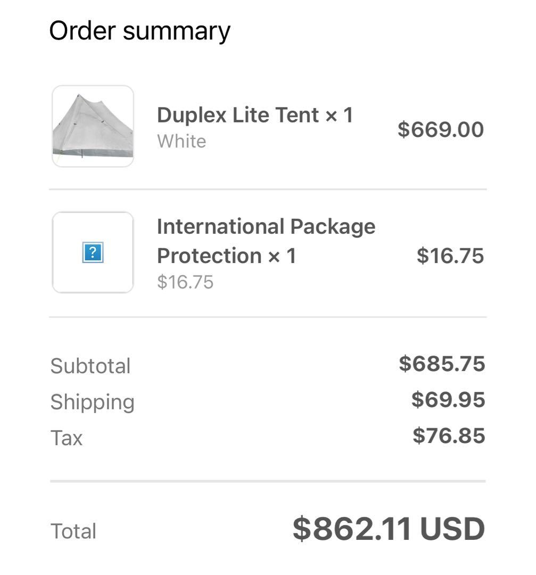The height and width of the screenshot is (575, 536).
Task: Click the Order summary heading
Action: coord(139,30)
